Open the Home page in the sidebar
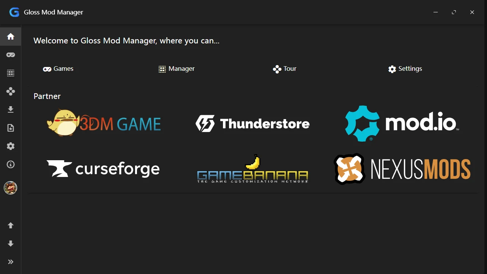 coord(11,37)
